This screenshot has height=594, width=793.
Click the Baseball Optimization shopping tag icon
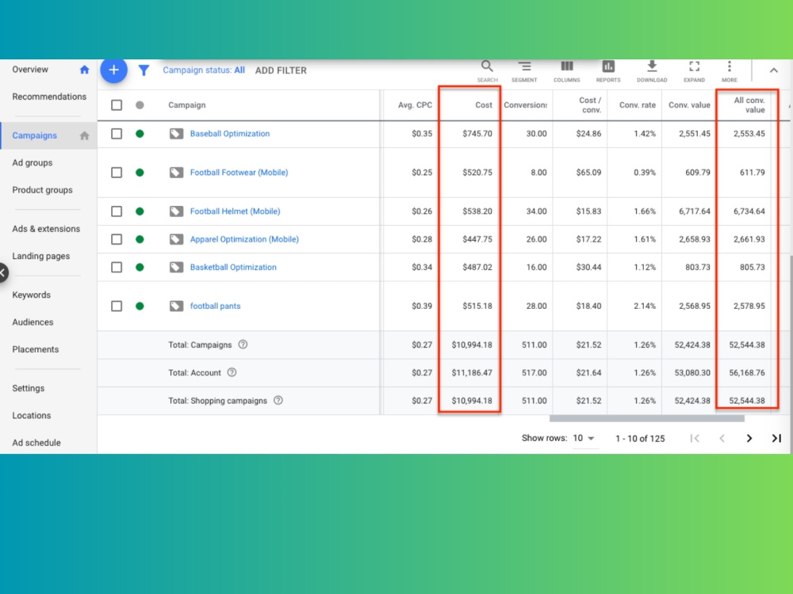tap(176, 134)
